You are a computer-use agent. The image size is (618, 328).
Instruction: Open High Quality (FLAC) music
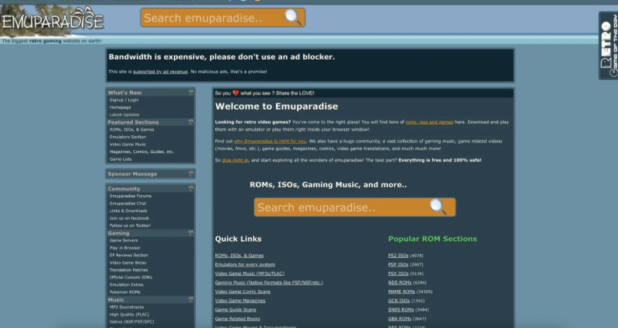pos(129,315)
